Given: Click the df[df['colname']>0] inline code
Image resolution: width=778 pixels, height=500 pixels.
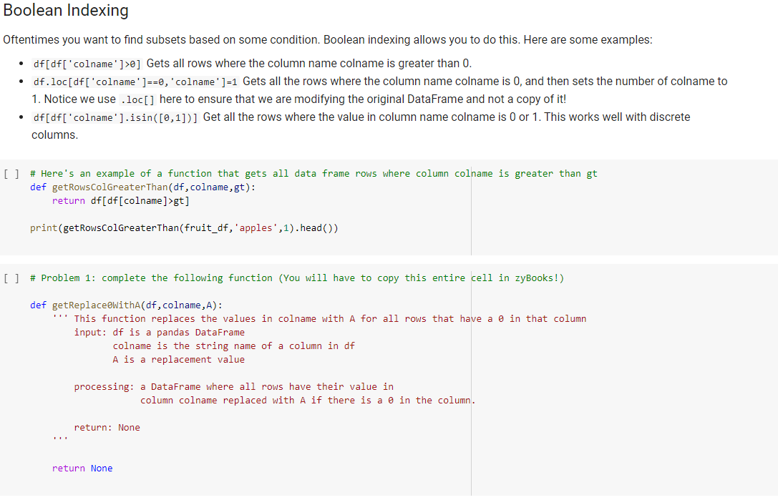Looking at the screenshot, I should tap(87, 64).
